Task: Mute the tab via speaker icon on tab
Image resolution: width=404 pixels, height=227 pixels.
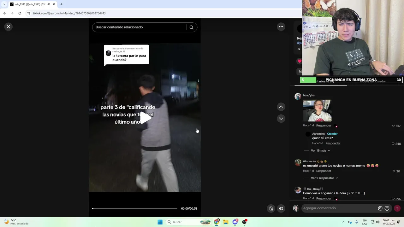Action: click(49, 4)
